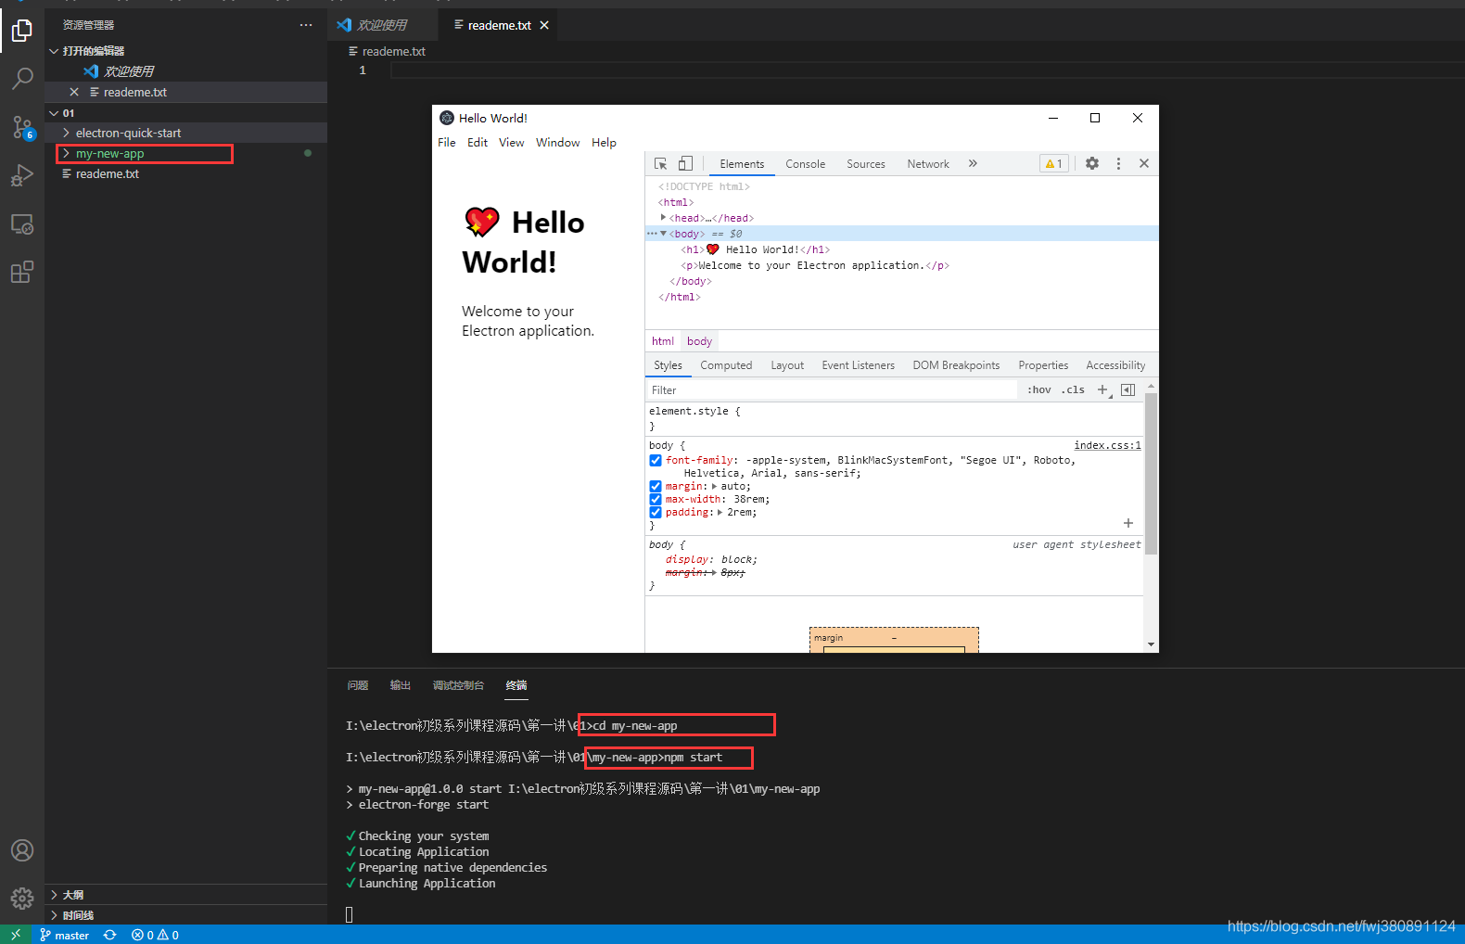Open the Remote Explorer view
This screenshot has width=1465, height=944.
coord(22,223)
